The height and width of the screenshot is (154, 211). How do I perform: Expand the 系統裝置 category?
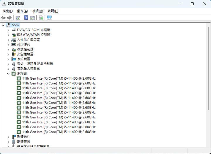(8, 59)
